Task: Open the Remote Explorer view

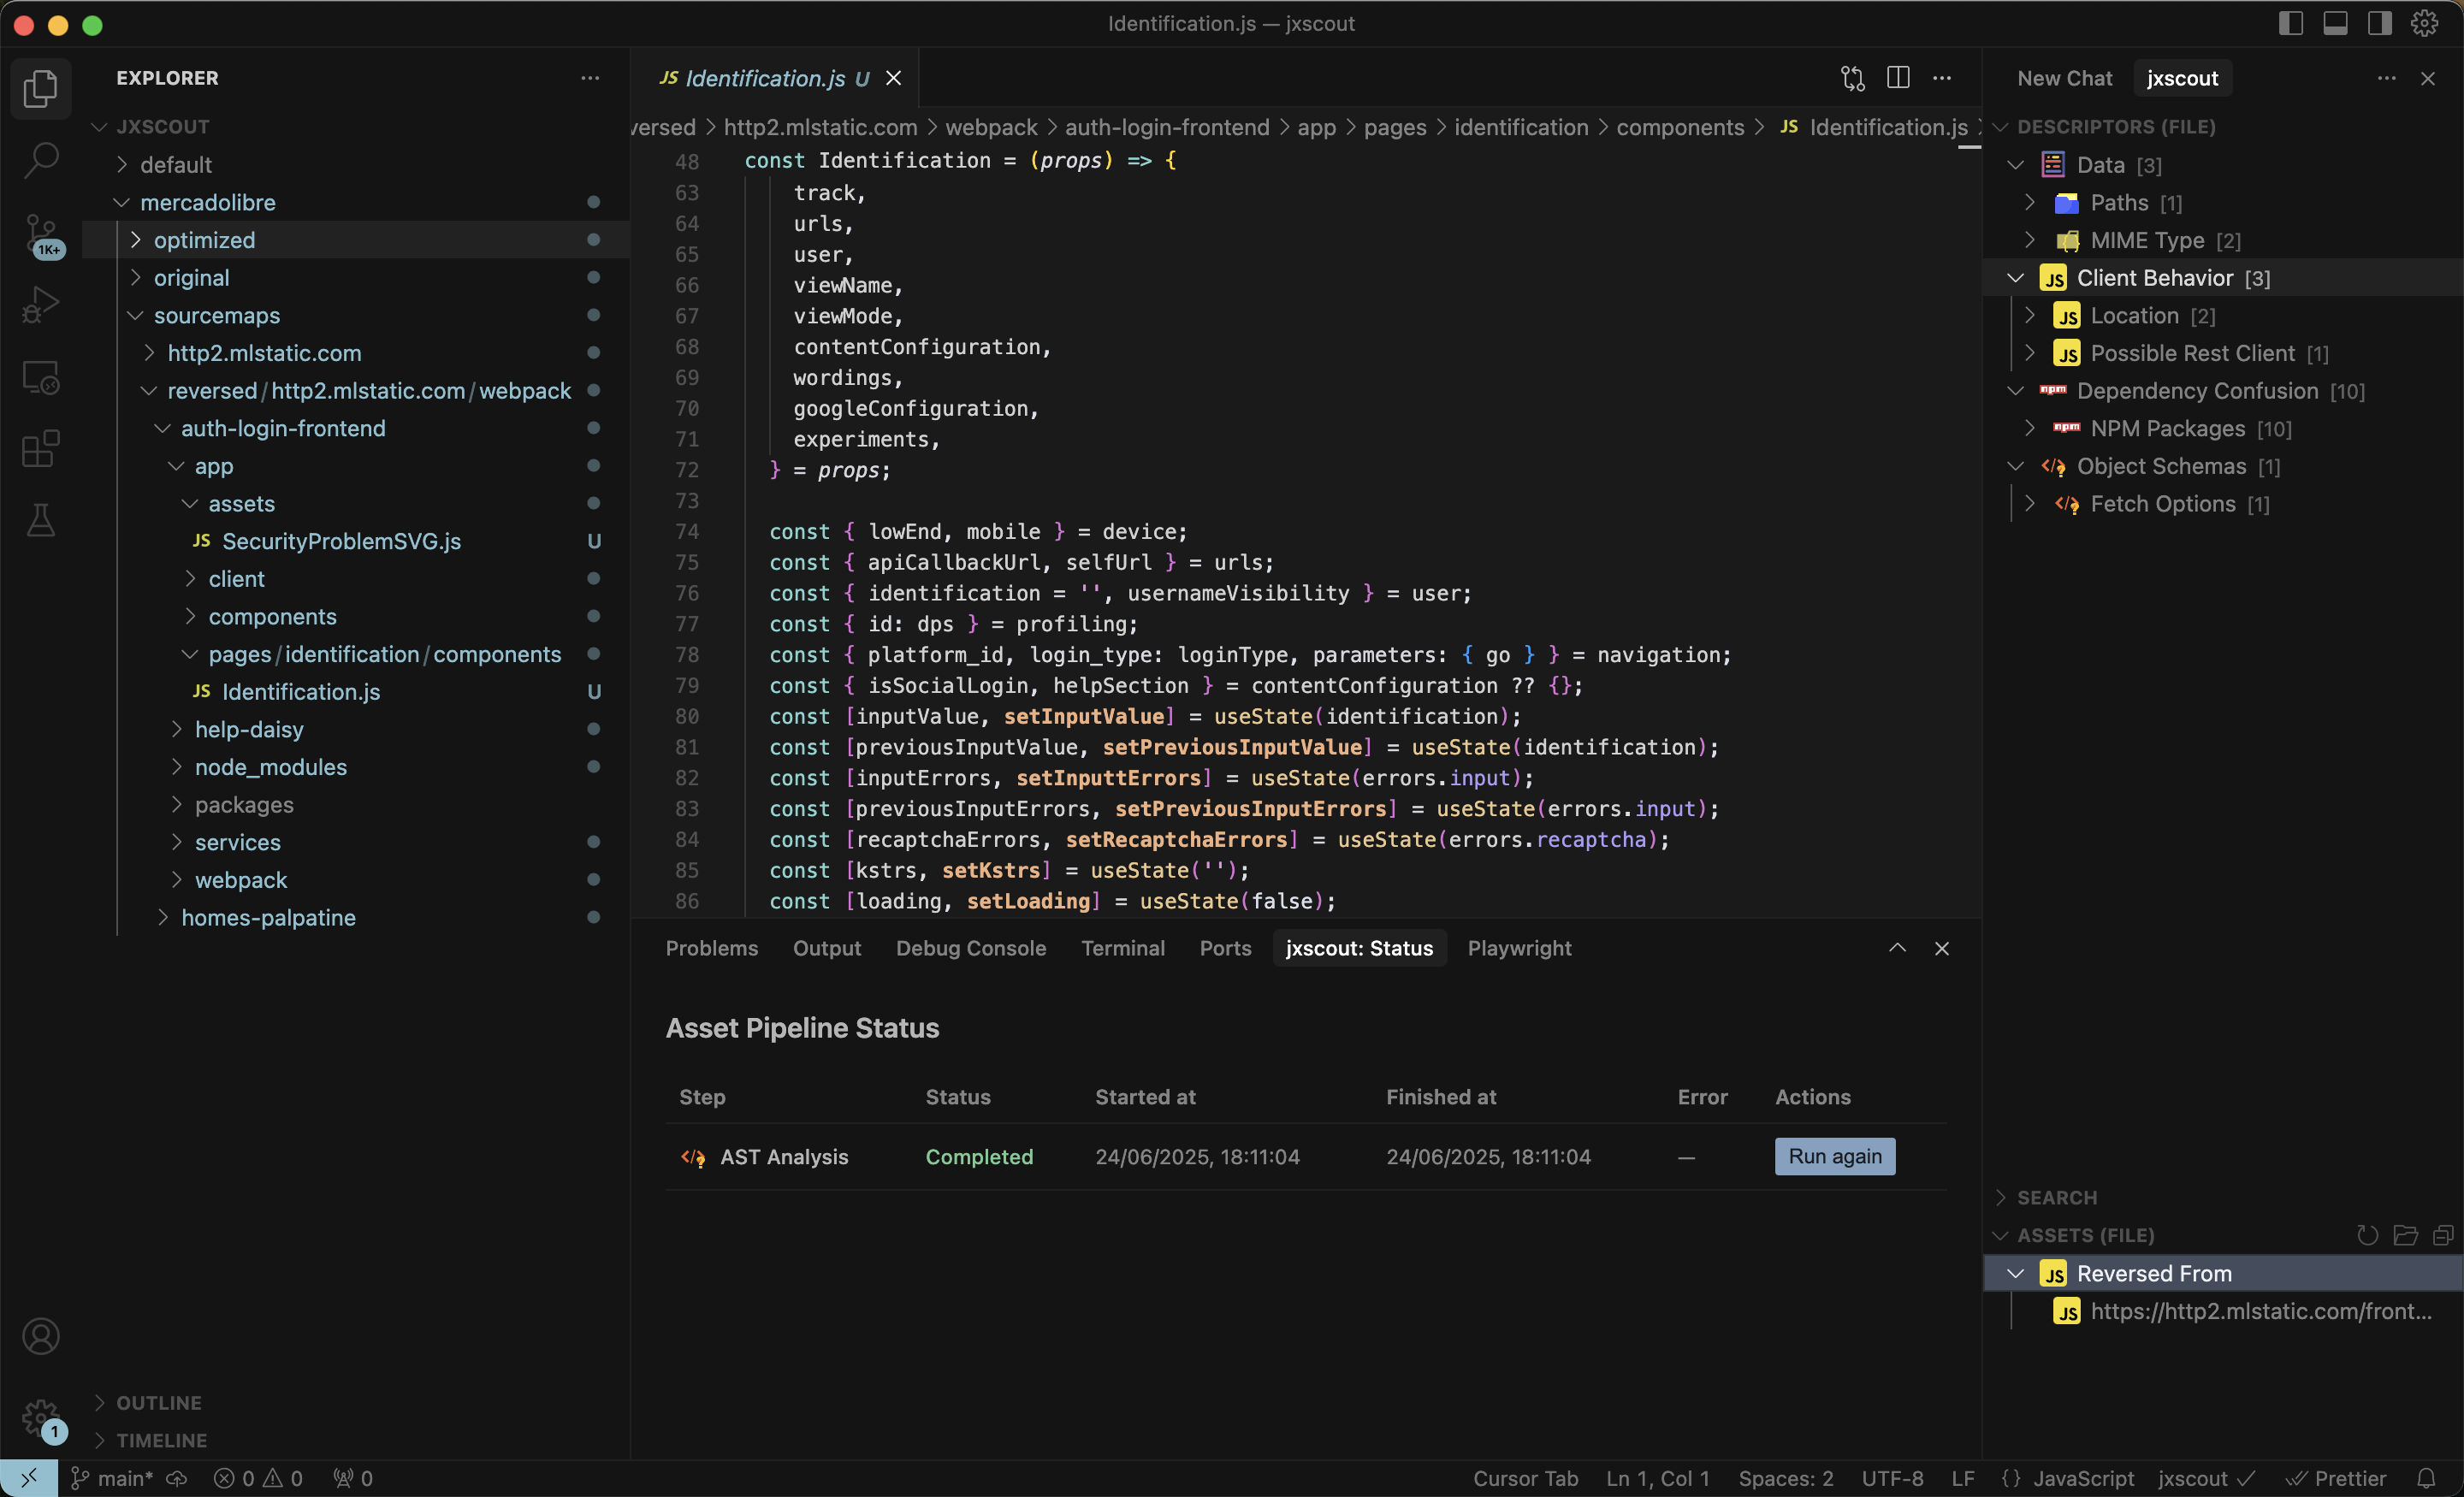Action: pyautogui.click(x=40, y=377)
